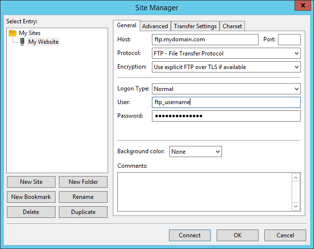This screenshot has width=314, height=249.
Task: Click the New Folder button
Action: (x=83, y=182)
